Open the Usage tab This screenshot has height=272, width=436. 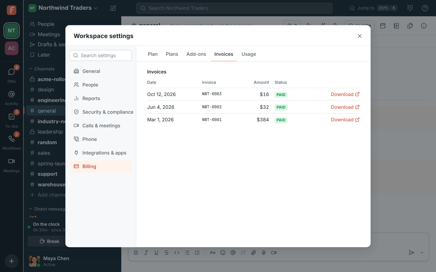pos(249,54)
